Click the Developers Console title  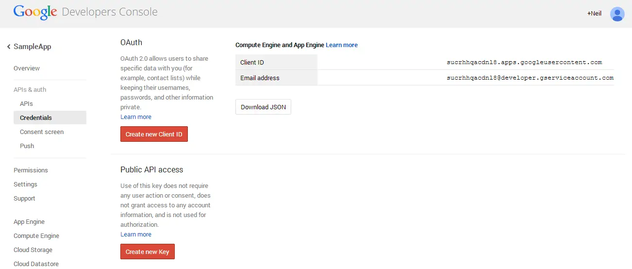(110, 12)
